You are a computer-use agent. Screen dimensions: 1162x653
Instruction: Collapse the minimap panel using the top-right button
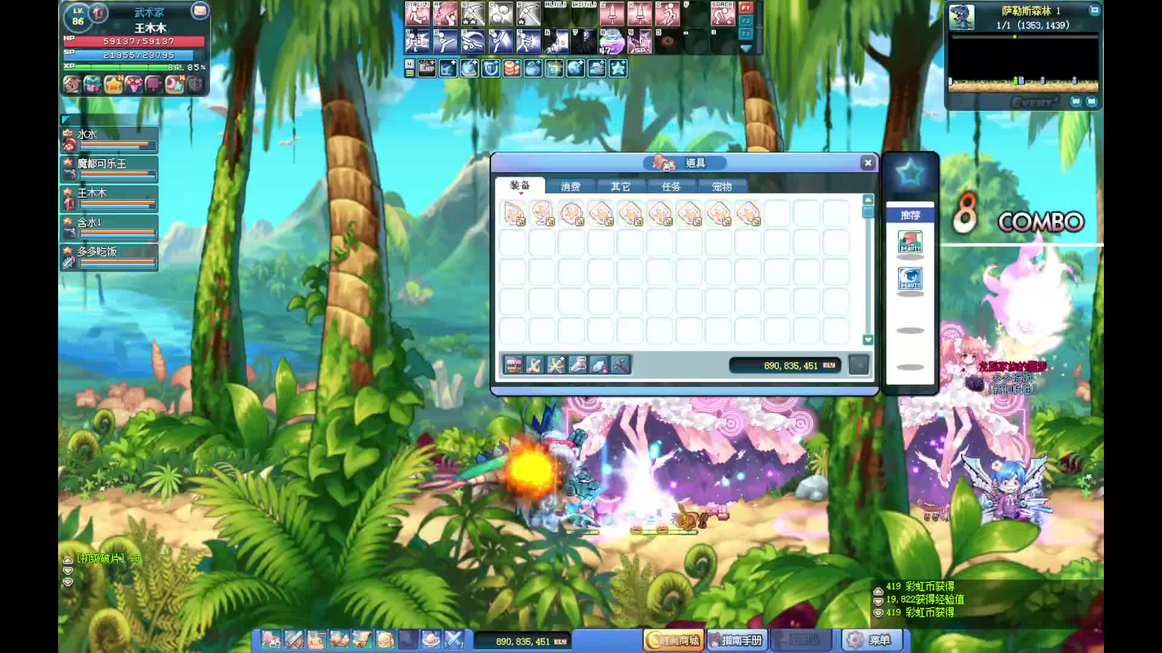point(1094,10)
